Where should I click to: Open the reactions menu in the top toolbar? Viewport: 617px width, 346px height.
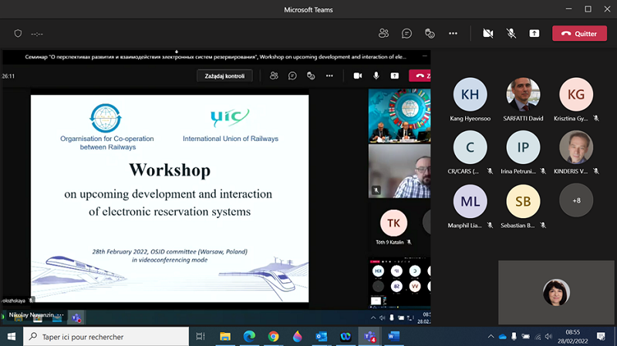[430, 34]
